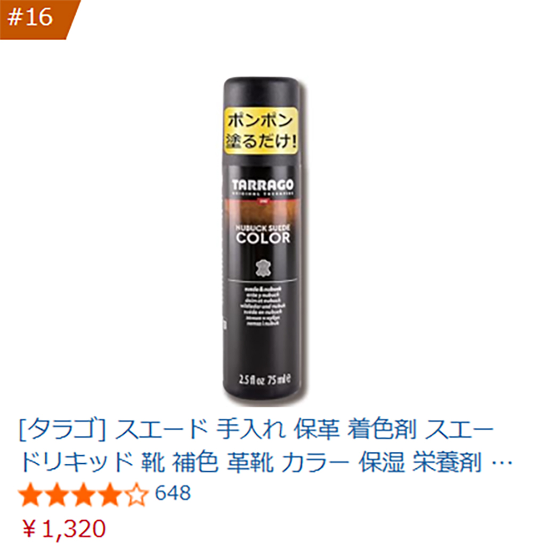Image resolution: width=533 pixels, height=549 pixels.
Task: Open the 648 customer reviews link
Action: tap(173, 494)
